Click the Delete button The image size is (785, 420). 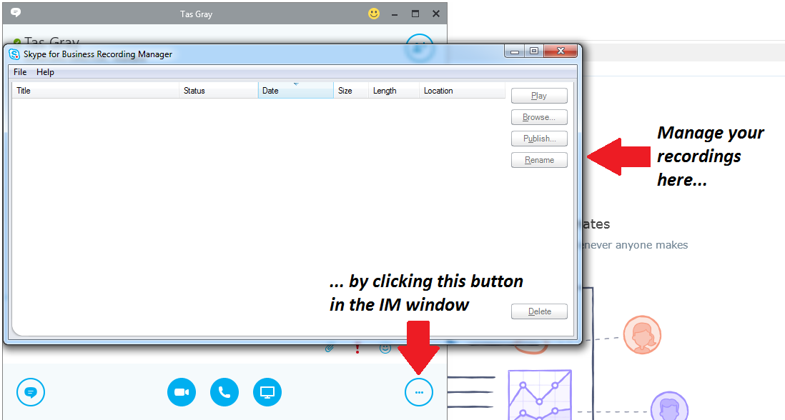539,311
